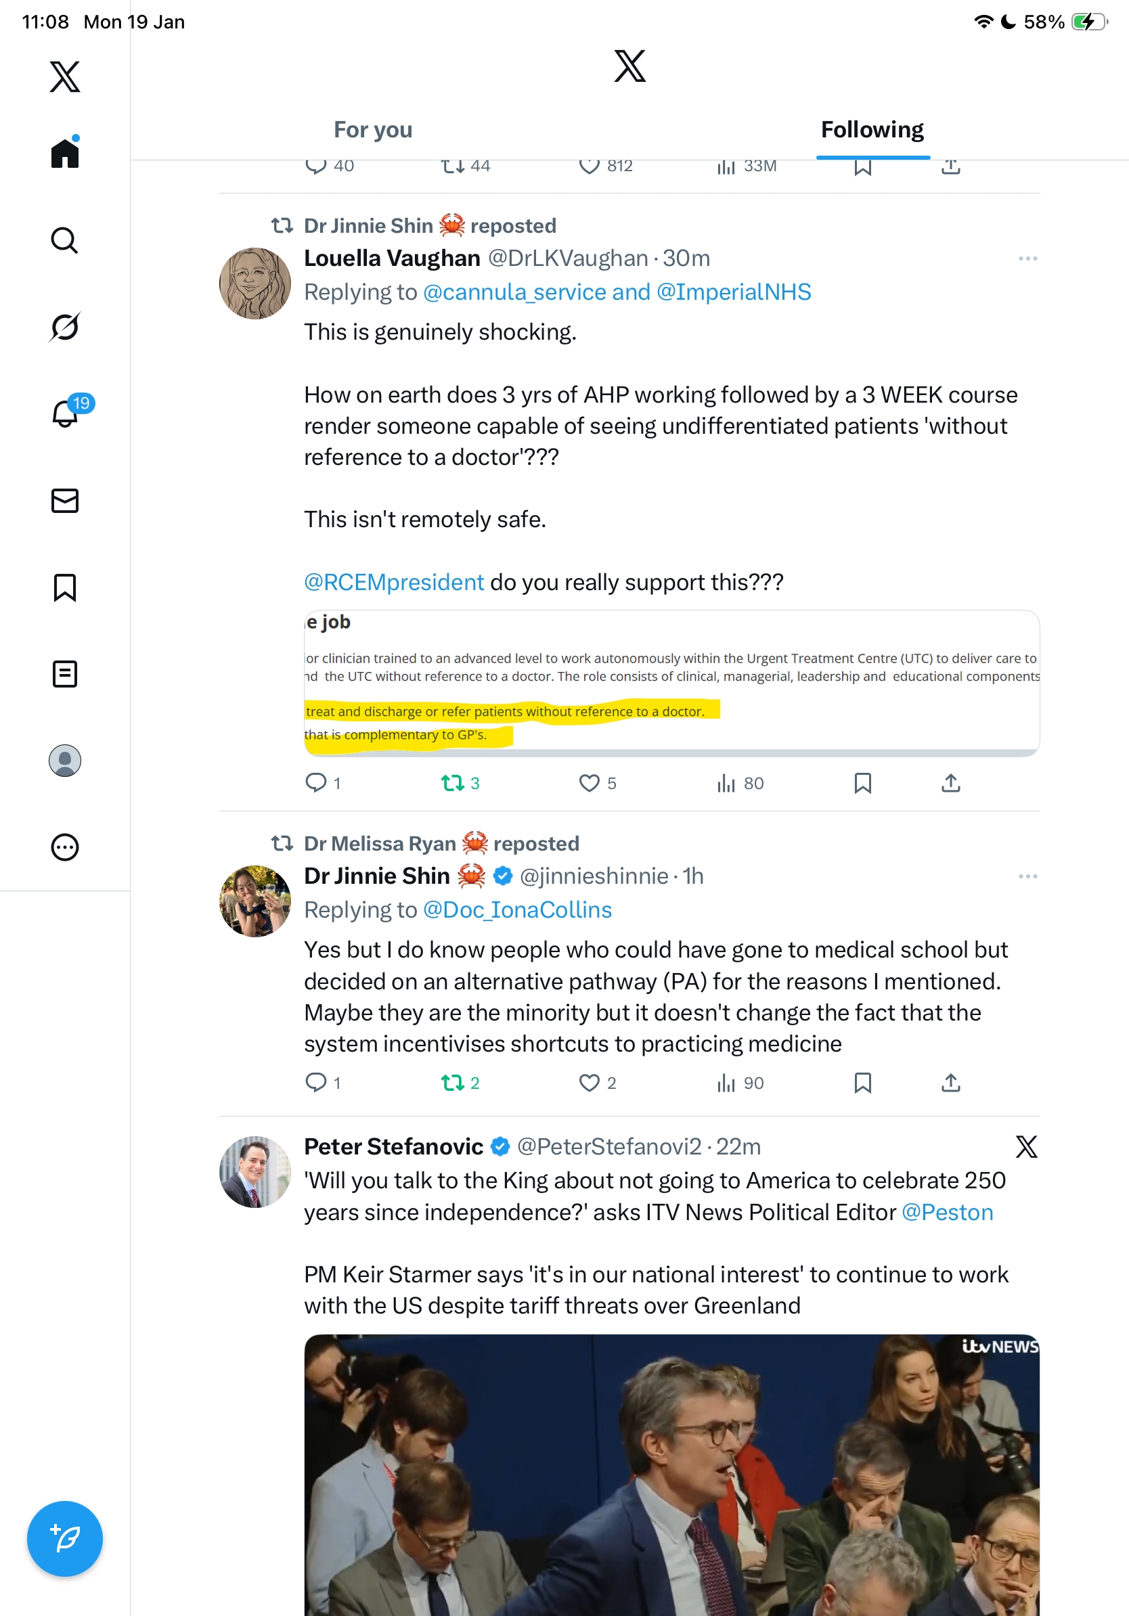Open more options on Dr Jinnie Shin's post
Viewport: 1129px width, 1616px height.
click(x=1027, y=876)
